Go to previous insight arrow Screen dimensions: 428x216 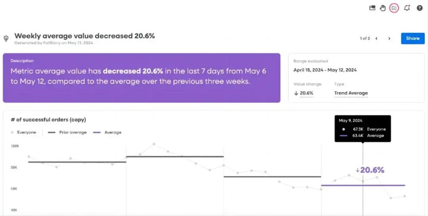click(x=377, y=38)
